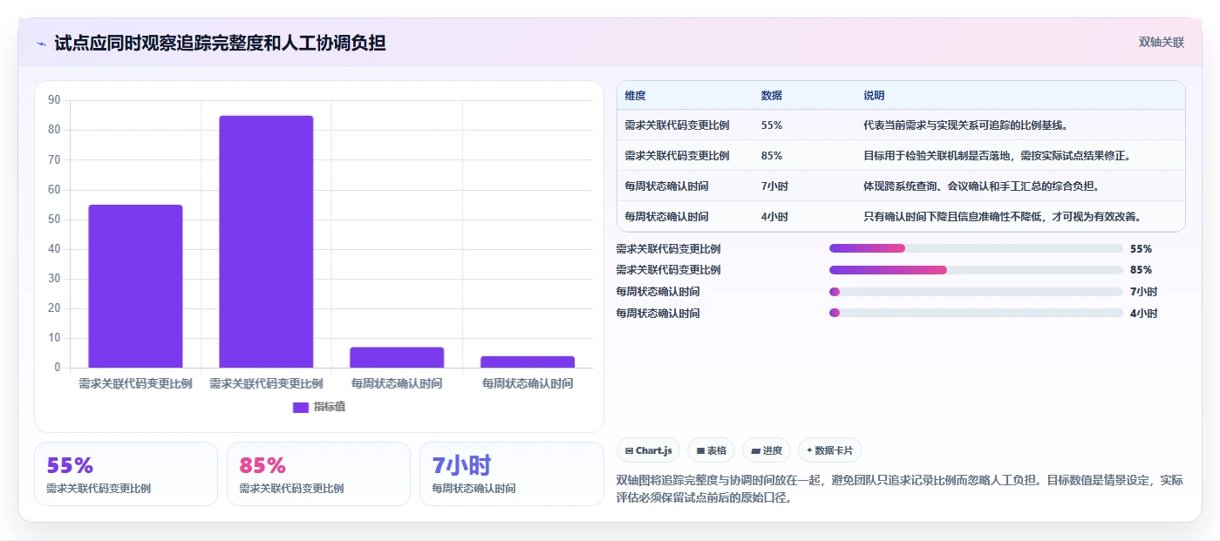The image size is (1220, 541).
Task: Click the 7小时 progress bar
Action: point(976,292)
